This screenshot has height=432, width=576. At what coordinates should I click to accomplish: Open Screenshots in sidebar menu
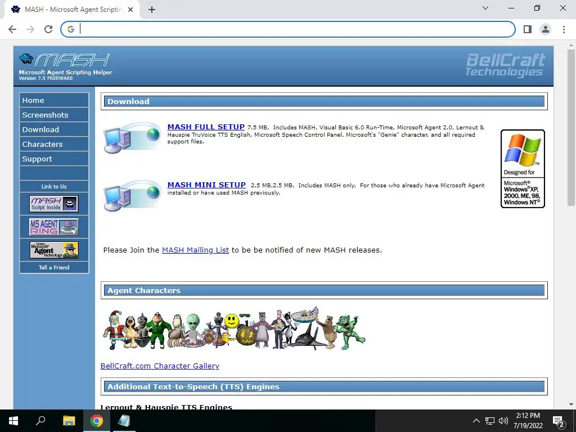click(x=54, y=115)
